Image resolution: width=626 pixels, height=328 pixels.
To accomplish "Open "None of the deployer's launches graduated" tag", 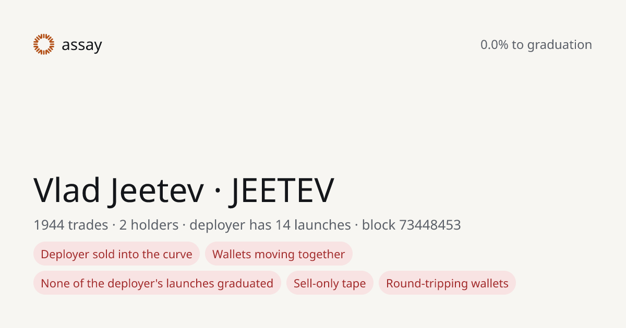I will [157, 283].
